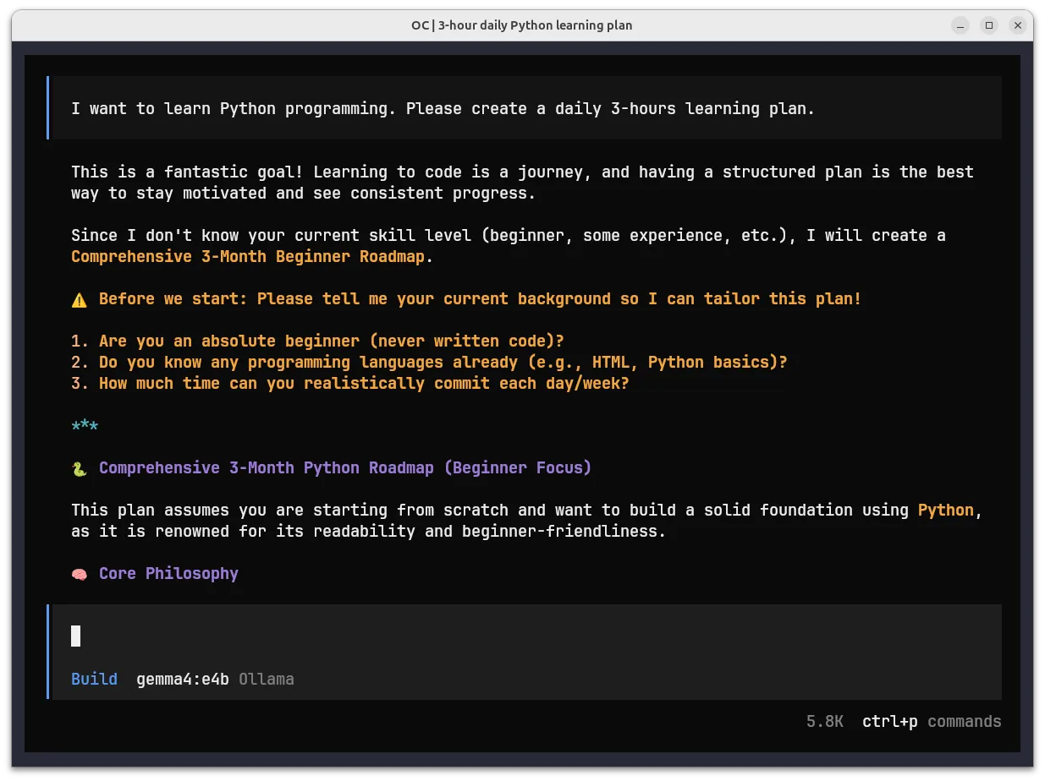
Task: Maximize the OC terminal window
Action: coord(988,25)
